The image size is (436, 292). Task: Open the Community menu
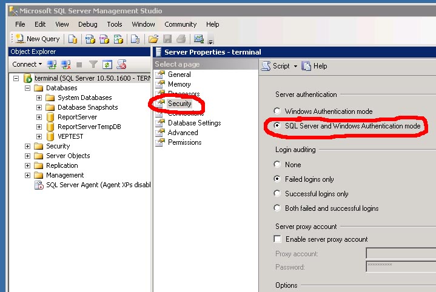coord(181,24)
